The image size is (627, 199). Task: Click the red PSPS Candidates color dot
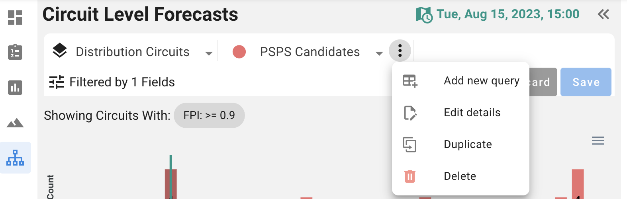[x=239, y=52]
